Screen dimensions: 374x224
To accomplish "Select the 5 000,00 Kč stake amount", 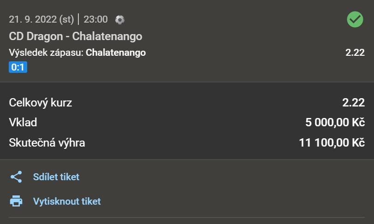I will coord(335,123).
